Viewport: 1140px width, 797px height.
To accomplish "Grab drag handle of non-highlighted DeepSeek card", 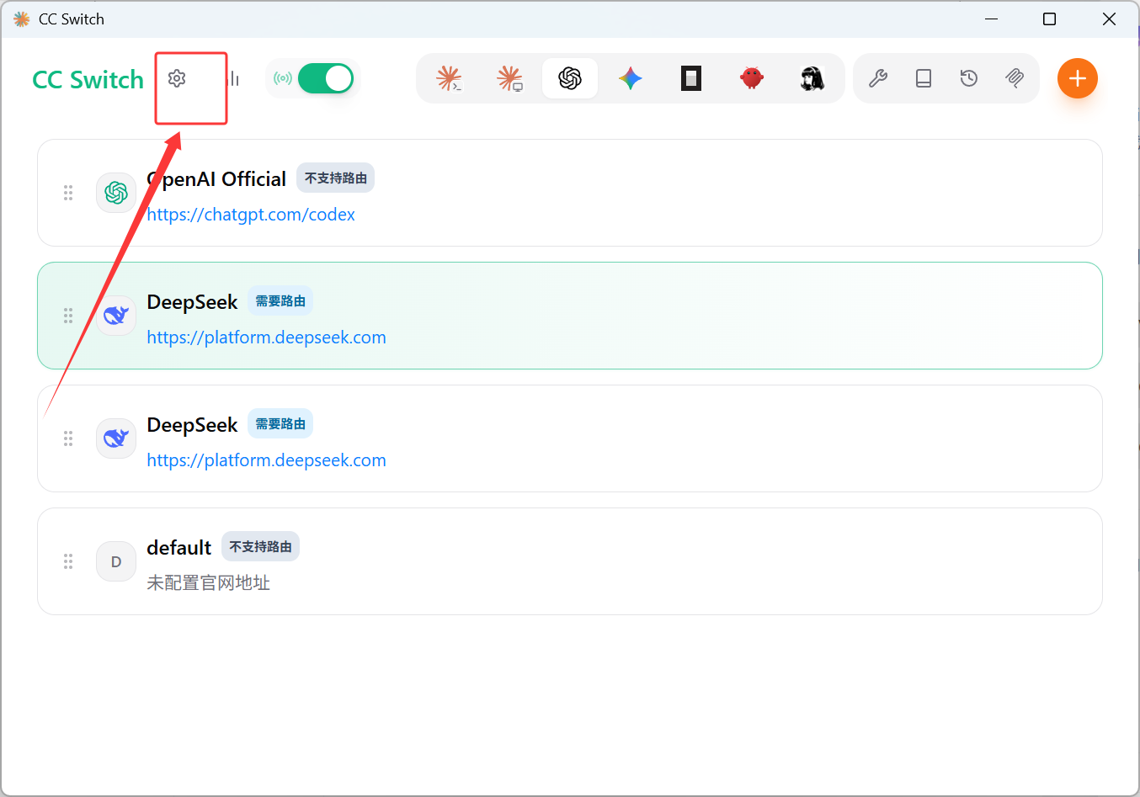I will pos(68,438).
